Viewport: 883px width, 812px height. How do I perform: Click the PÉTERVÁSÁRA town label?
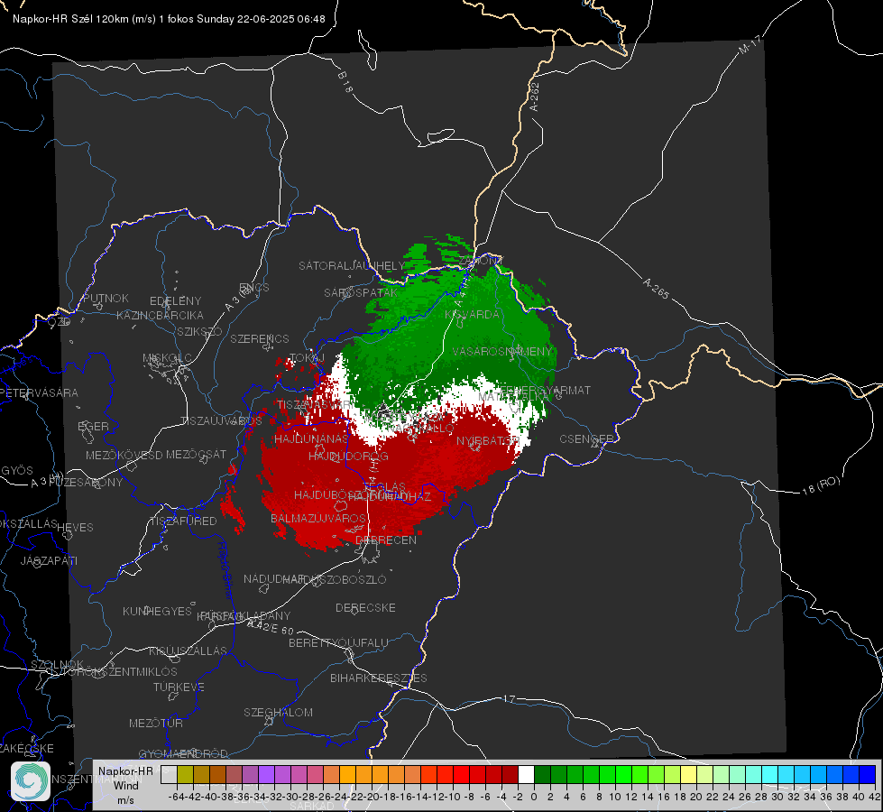pyautogui.click(x=39, y=392)
